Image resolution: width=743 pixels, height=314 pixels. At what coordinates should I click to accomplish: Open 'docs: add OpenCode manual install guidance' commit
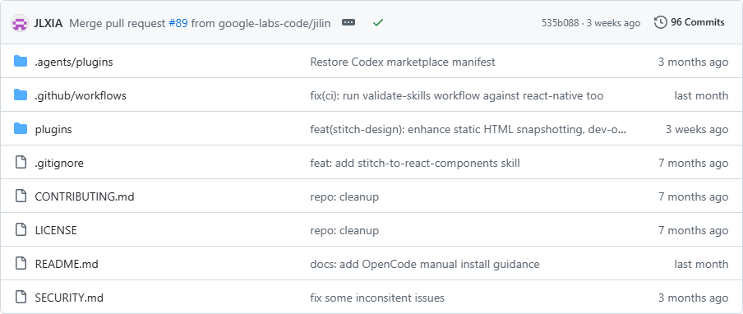pyautogui.click(x=425, y=264)
